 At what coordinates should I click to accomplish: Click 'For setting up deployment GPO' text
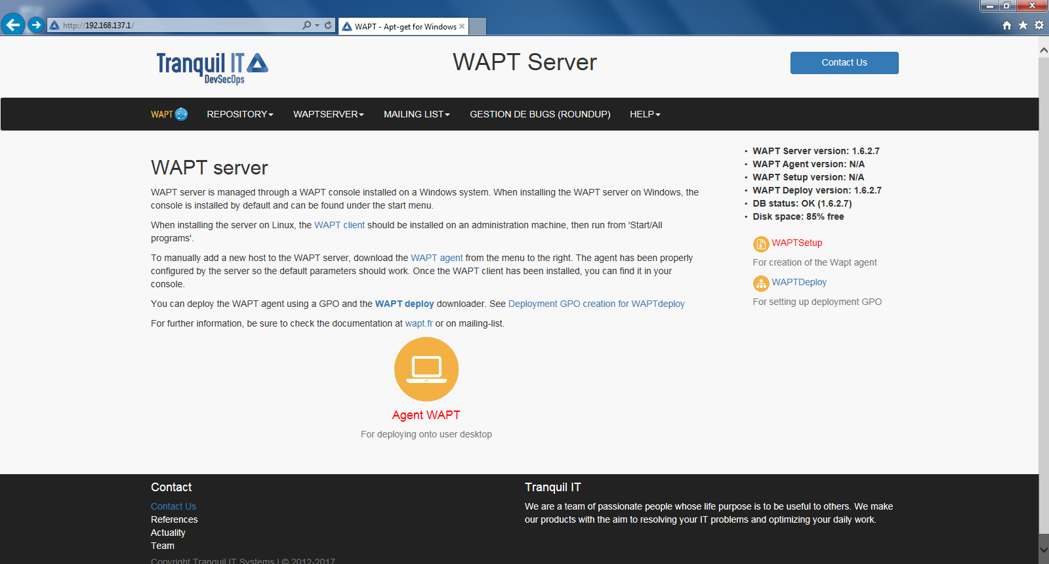(817, 302)
